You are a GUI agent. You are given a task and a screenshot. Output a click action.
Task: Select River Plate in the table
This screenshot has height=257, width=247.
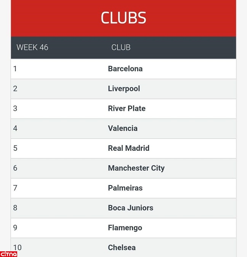pos(127,109)
